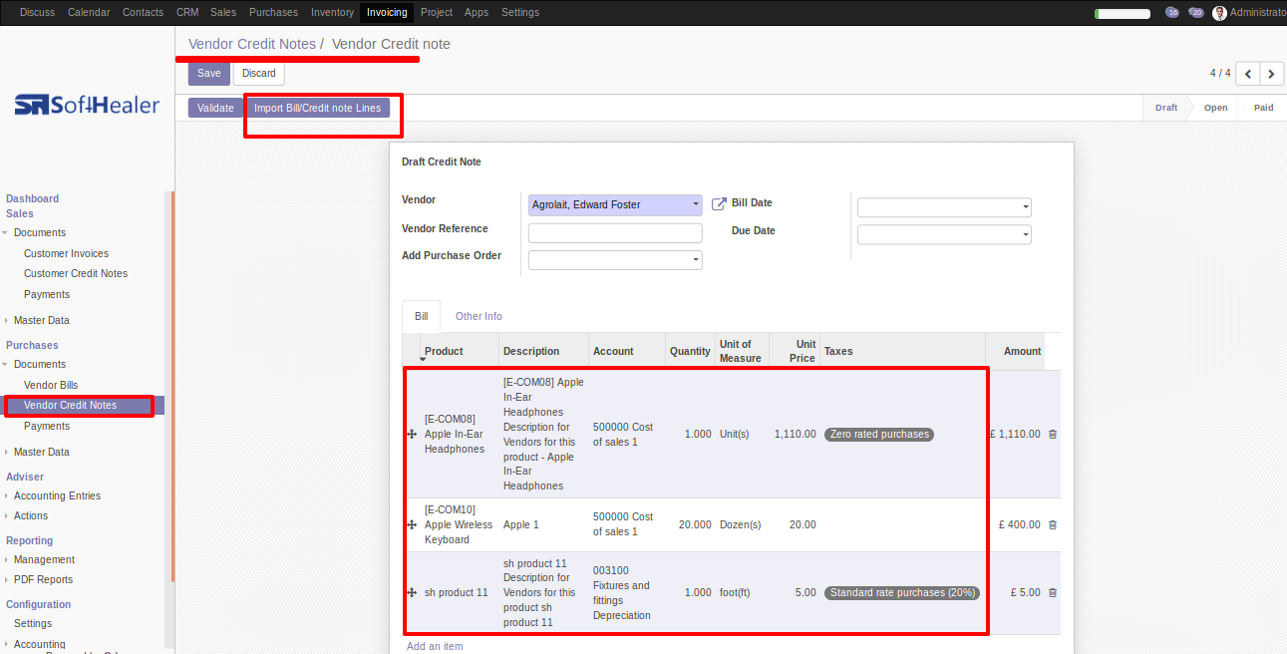Screen dimensions: 1287x654
Task: Click the Zero rated purchases tax tag
Action: pyautogui.click(x=879, y=435)
